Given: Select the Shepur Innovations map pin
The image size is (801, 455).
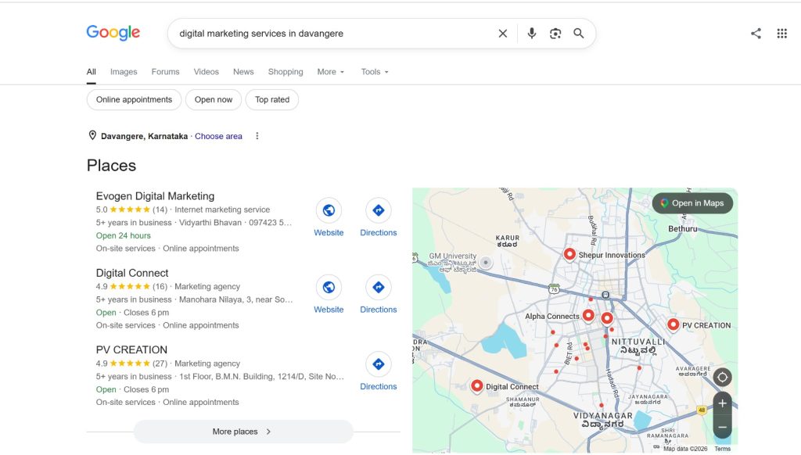Looking at the screenshot, I should coord(569,254).
